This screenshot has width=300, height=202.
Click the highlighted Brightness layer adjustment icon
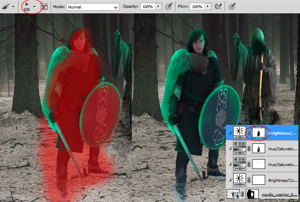(x=239, y=133)
